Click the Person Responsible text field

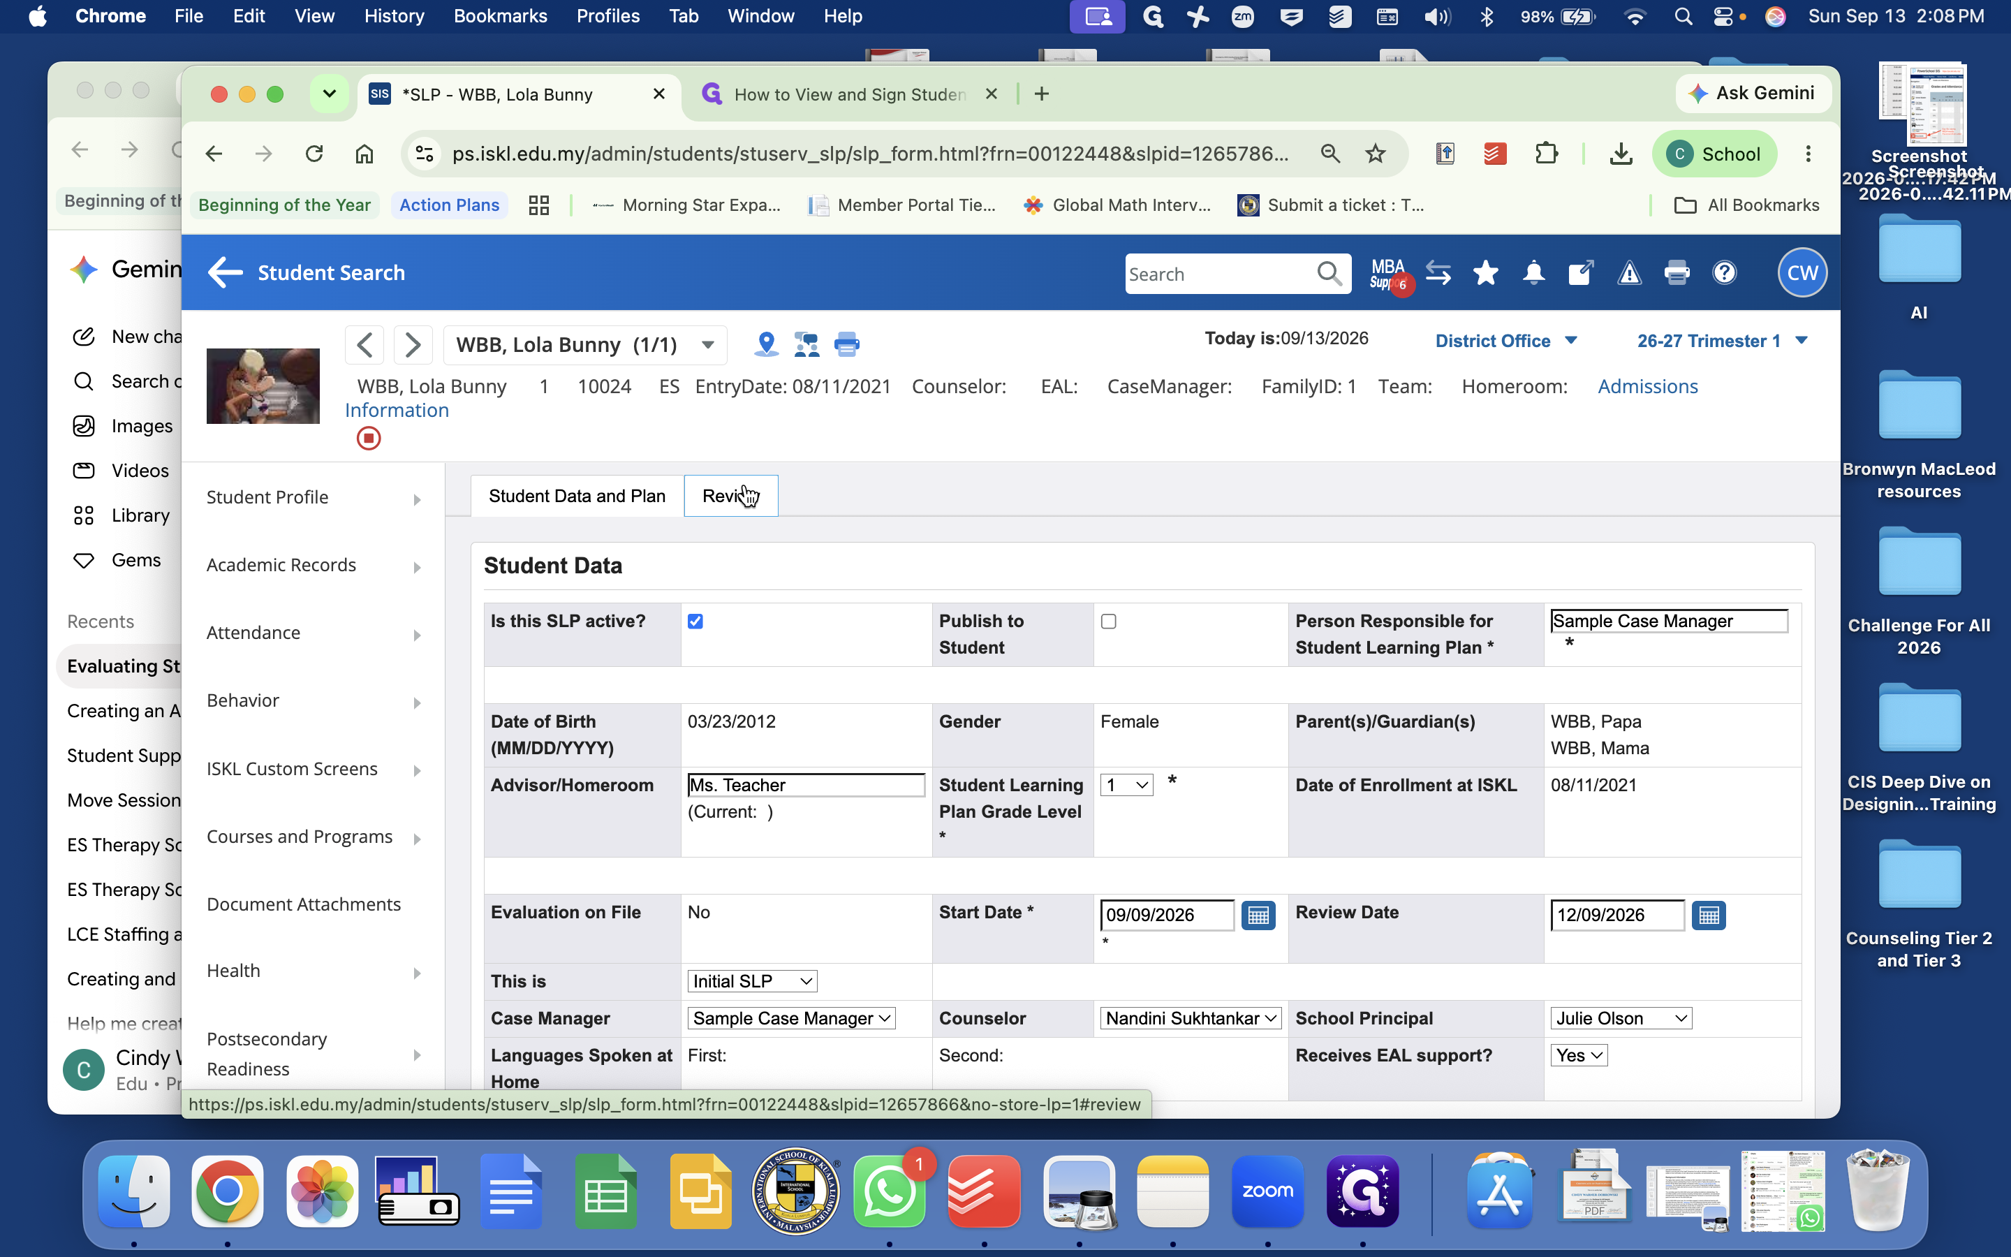tap(1669, 621)
